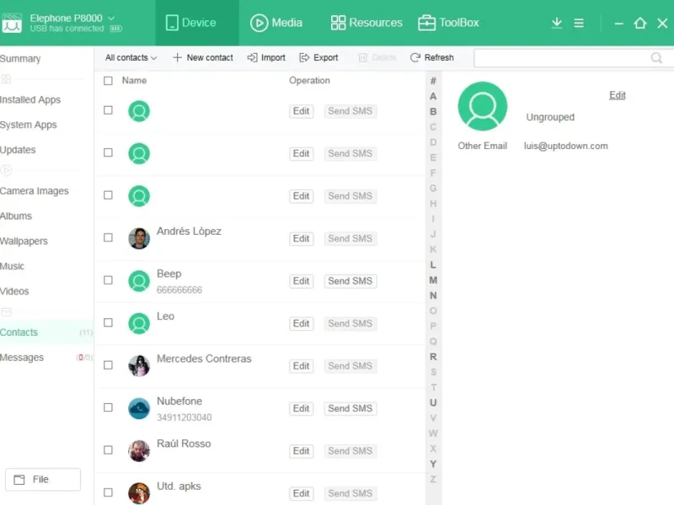The height and width of the screenshot is (505, 674).
Task: Click Raúl Rosso avatar photo
Action: (139, 451)
